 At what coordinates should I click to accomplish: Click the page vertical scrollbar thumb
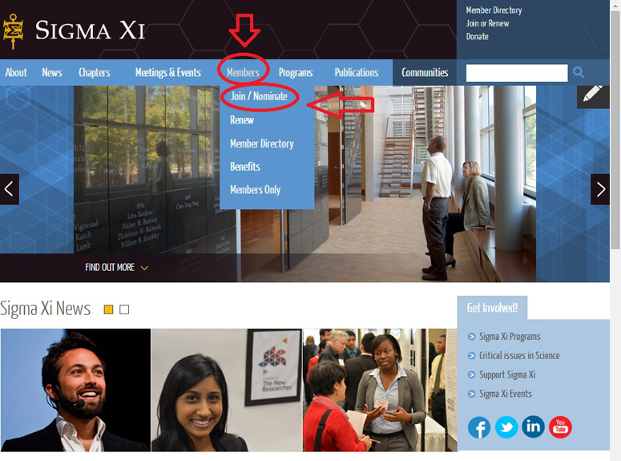click(x=615, y=130)
